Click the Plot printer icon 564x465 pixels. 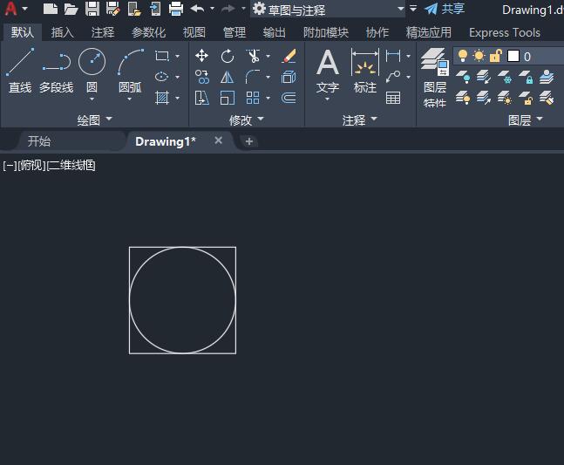(x=176, y=10)
